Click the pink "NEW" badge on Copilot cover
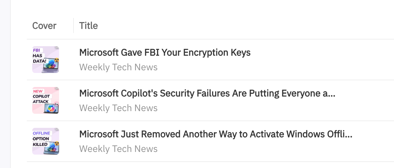 click(x=38, y=91)
